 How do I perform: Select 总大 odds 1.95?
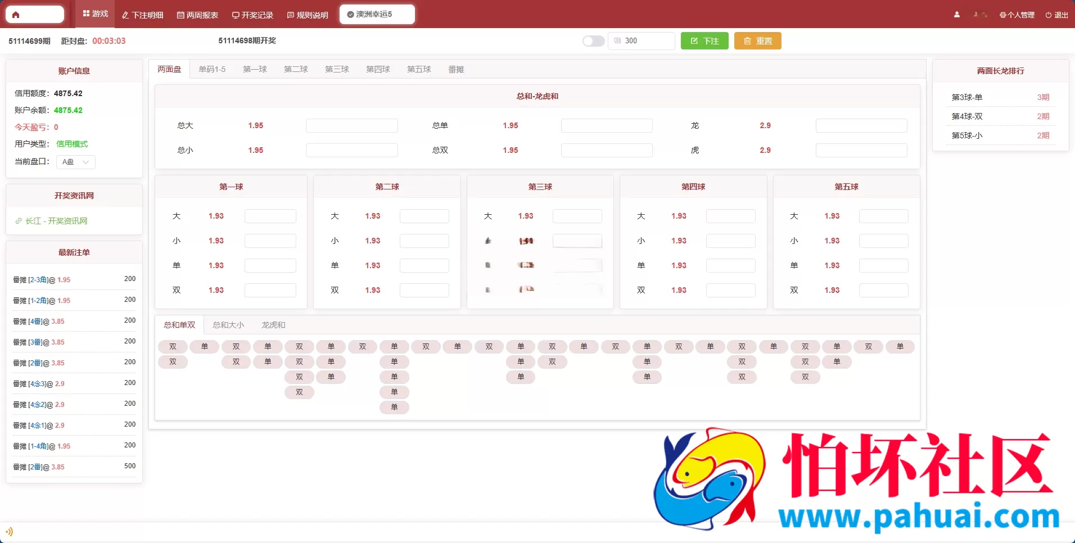pos(256,125)
